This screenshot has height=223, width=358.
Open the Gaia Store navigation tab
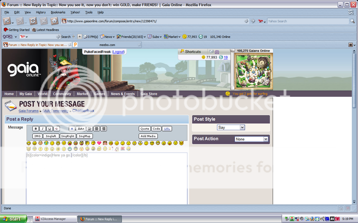149,94
